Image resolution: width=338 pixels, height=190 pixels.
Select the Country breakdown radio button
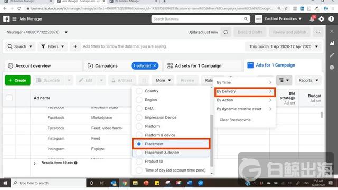tap(139, 91)
